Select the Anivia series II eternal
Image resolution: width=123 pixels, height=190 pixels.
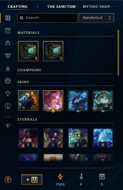[x=103, y=138]
